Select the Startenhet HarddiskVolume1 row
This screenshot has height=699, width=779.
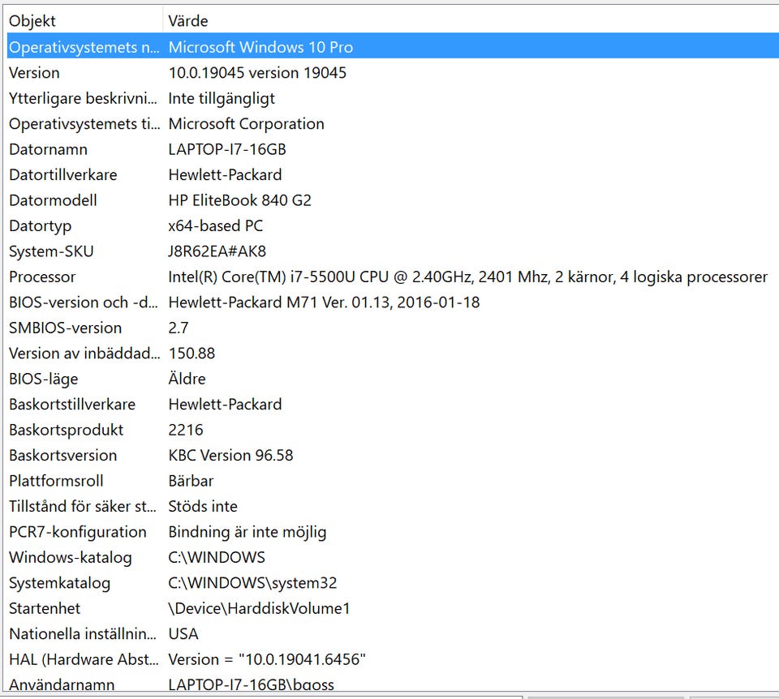click(259, 608)
